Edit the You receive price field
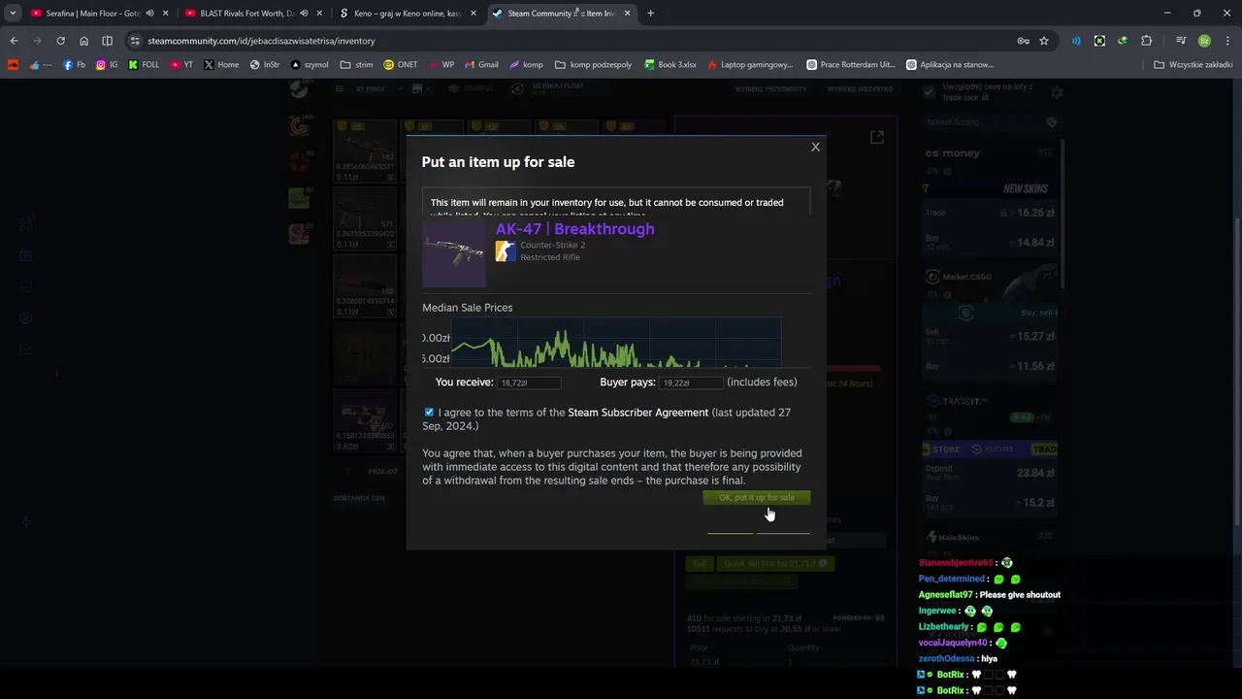1242x699 pixels. [529, 383]
